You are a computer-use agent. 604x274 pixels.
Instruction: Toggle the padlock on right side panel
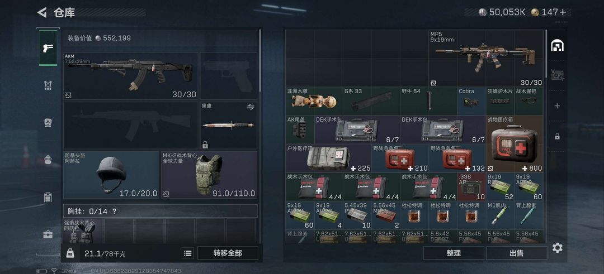557,136
